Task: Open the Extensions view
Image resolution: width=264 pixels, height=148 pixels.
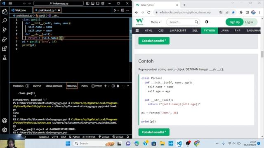Action: [5, 49]
